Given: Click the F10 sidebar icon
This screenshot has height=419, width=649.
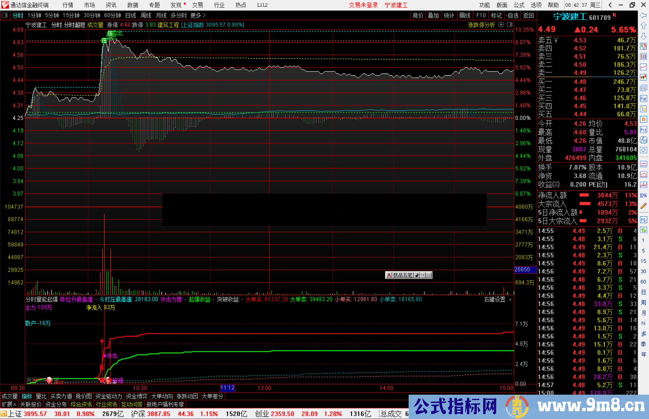Looking at the screenshot, I should [643, 99].
